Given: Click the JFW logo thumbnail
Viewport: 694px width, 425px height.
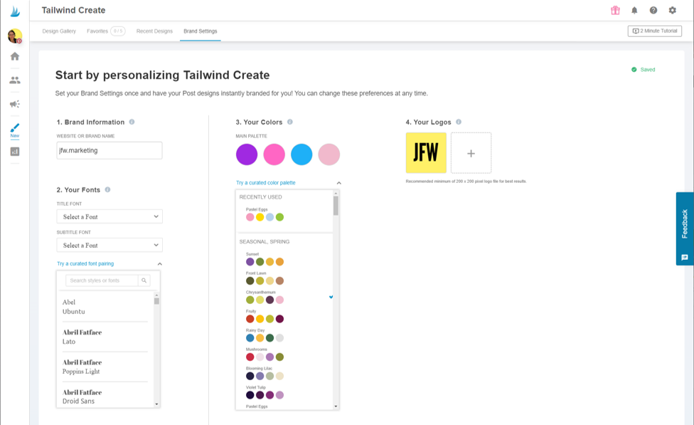Looking at the screenshot, I should pos(426,152).
